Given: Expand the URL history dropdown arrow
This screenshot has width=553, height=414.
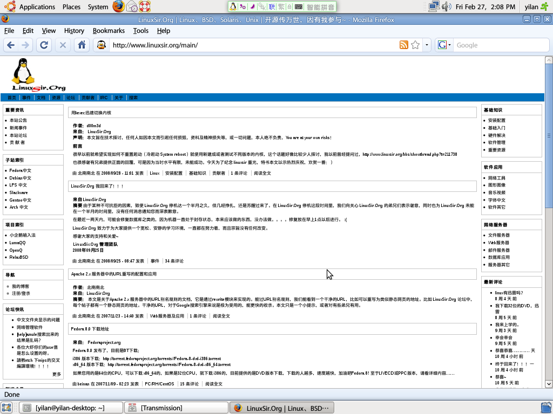Looking at the screenshot, I should coord(427,45).
